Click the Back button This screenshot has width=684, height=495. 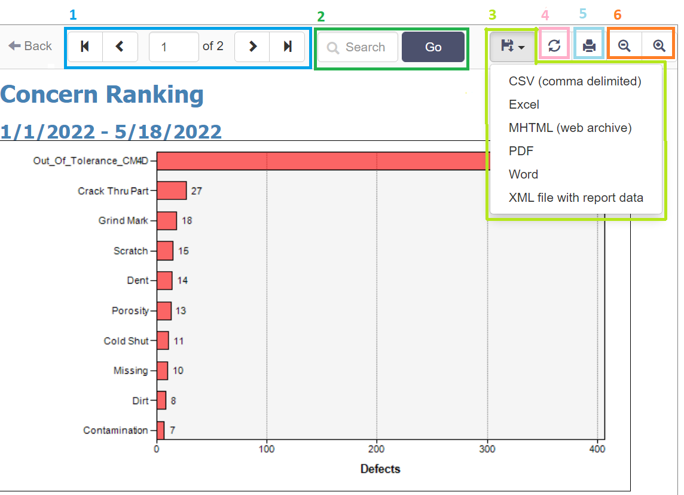30,46
